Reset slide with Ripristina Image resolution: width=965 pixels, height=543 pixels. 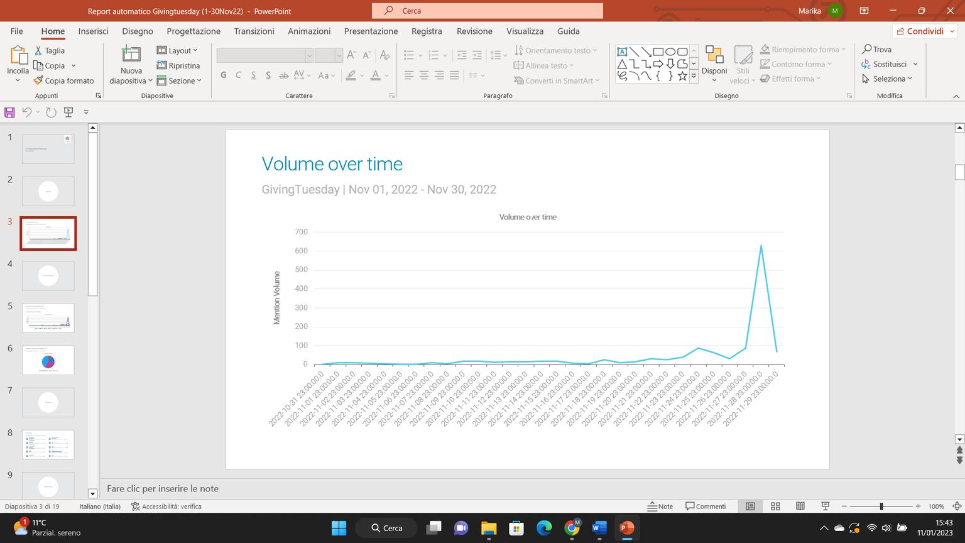(178, 65)
